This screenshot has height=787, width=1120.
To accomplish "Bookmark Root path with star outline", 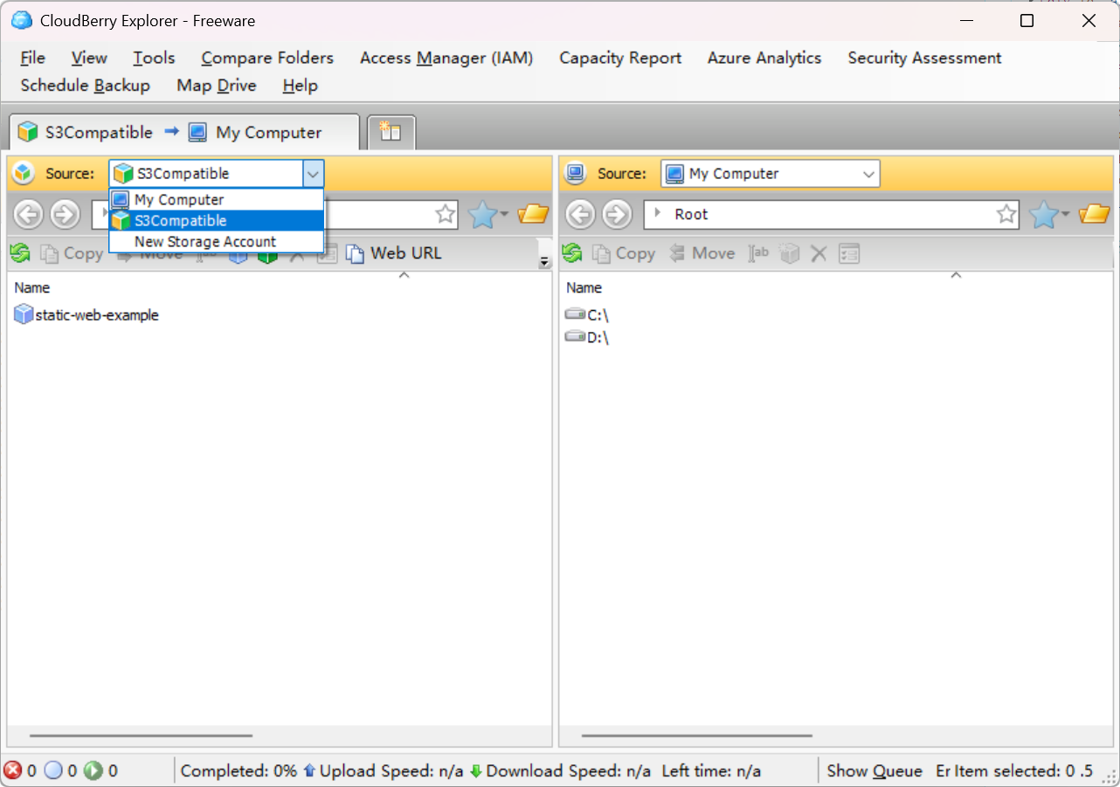I will click(1006, 214).
